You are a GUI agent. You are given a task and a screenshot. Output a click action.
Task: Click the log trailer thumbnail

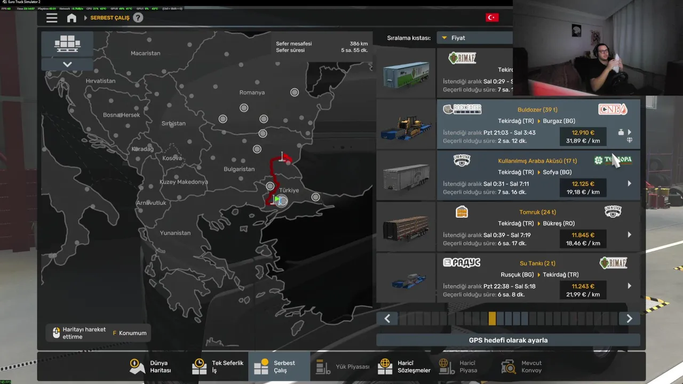(x=406, y=227)
